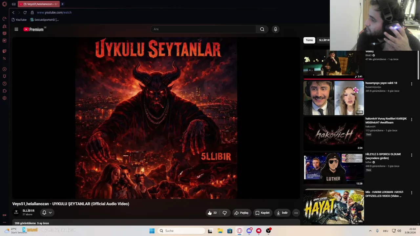420x236 pixels.
Task: Open taskbar volume speaker control
Action: coord(399,231)
